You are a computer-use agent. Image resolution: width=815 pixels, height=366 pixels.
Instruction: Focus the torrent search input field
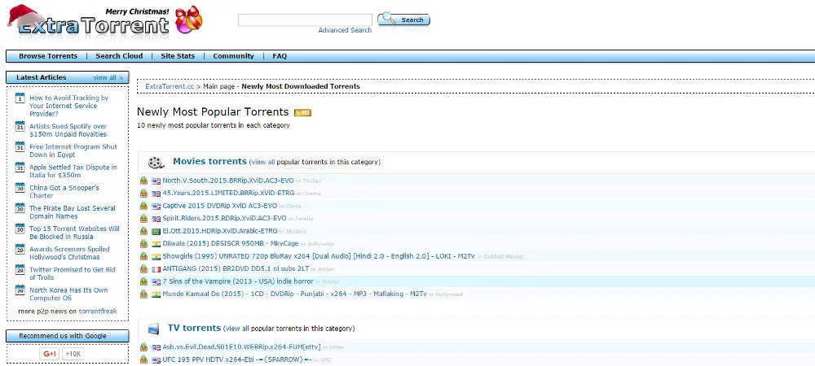(305, 20)
